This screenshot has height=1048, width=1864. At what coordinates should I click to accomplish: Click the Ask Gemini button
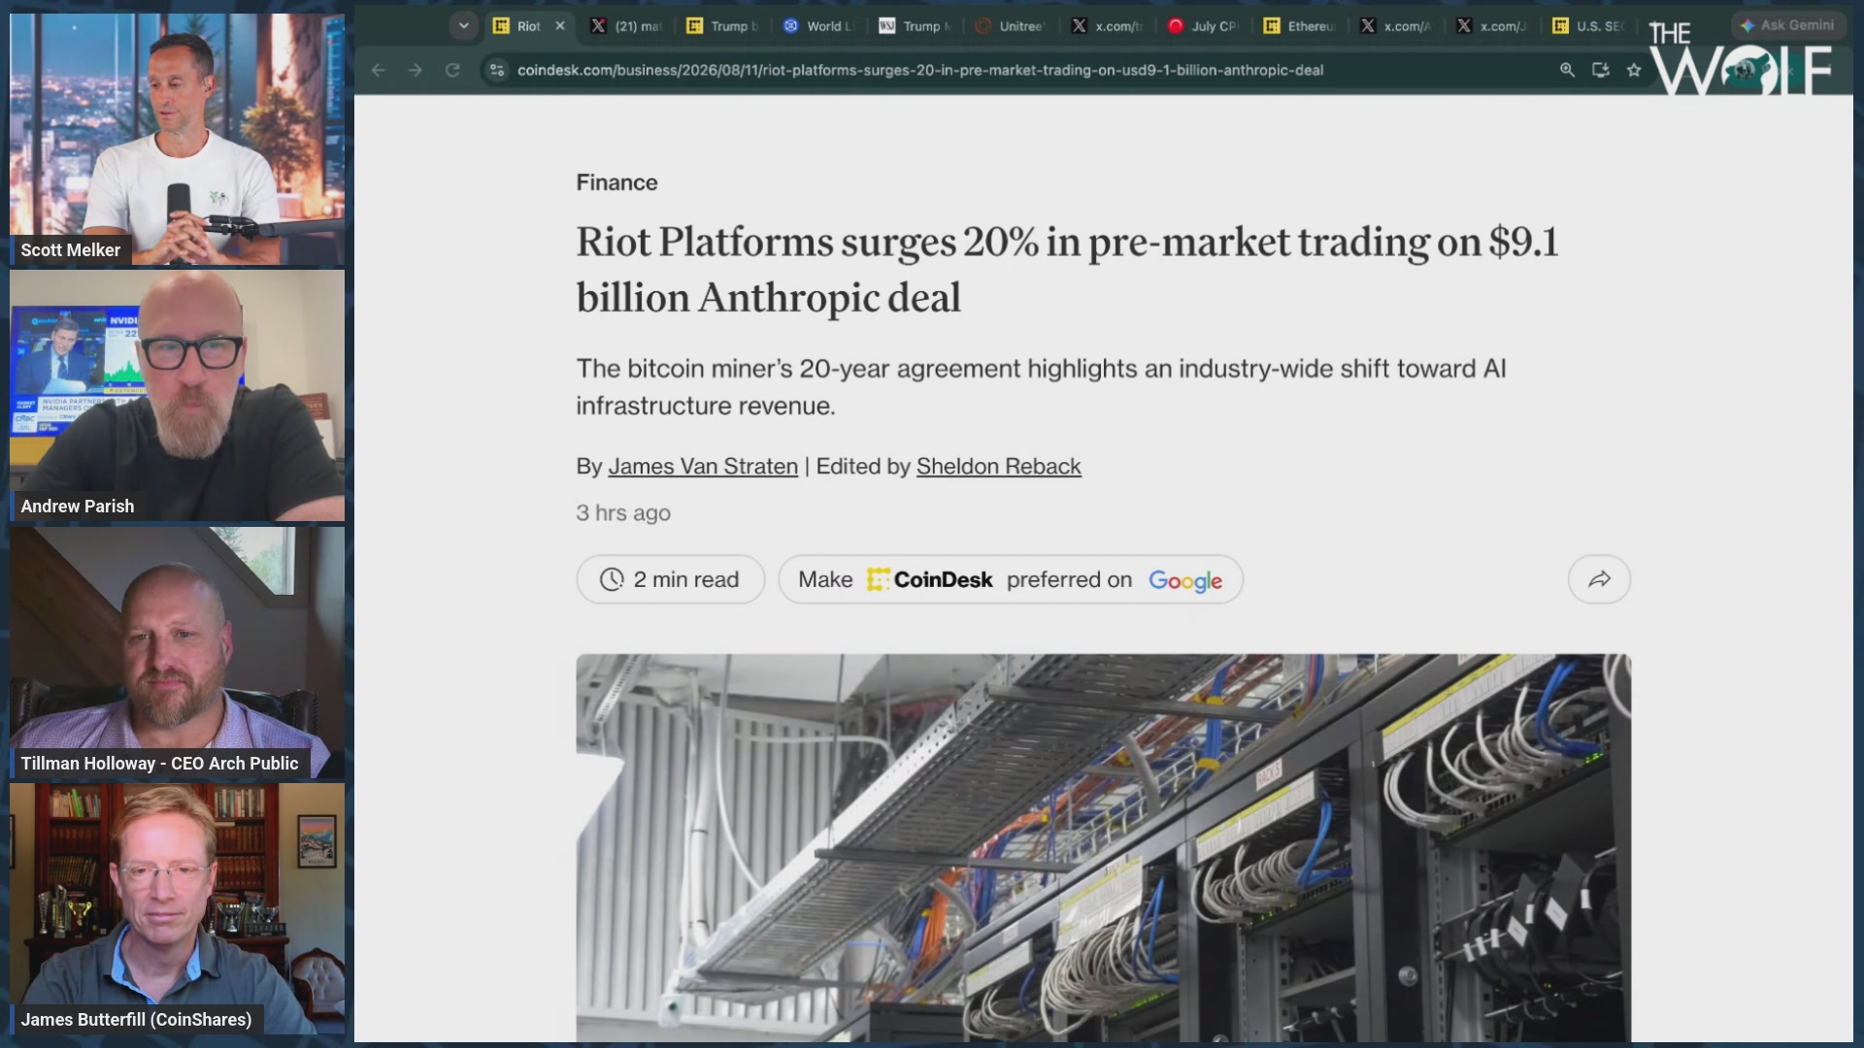tap(1788, 25)
